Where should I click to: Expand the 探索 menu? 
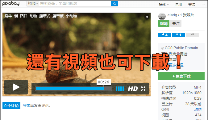(x=164, y=5)
